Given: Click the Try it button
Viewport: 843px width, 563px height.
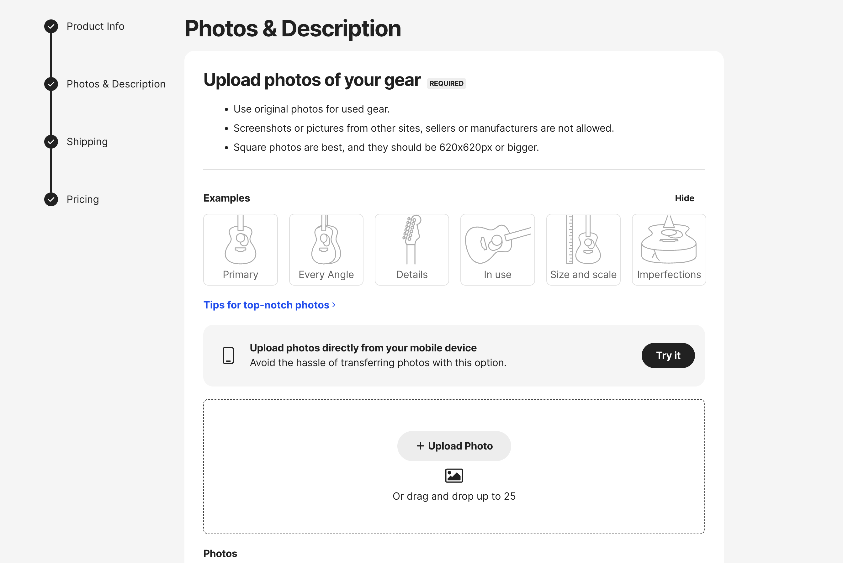Looking at the screenshot, I should (x=668, y=355).
